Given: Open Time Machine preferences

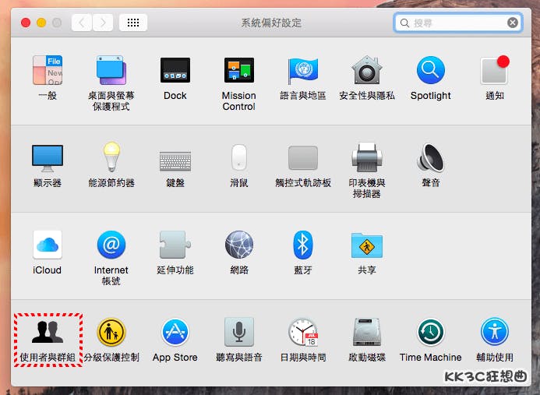Looking at the screenshot, I should click(430, 332).
